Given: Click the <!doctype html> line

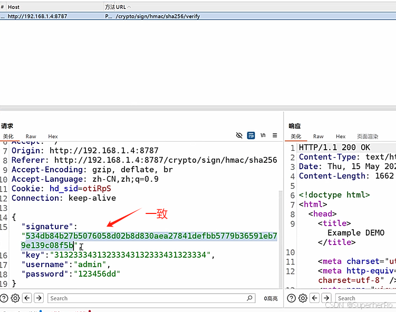Looking at the screenshot, I should (334, 194).
